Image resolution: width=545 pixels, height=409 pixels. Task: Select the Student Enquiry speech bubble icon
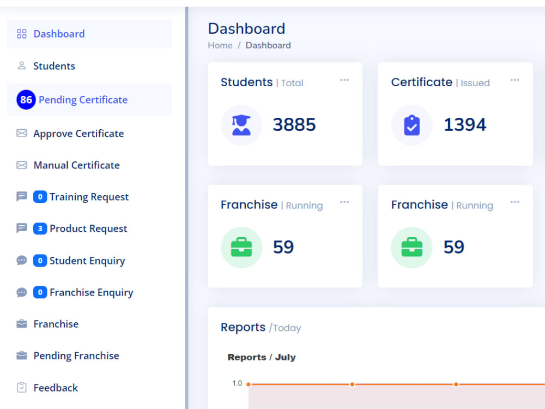point(22,260)
